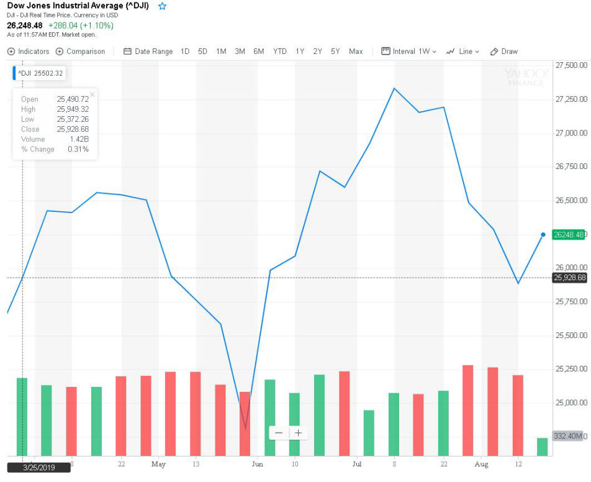Click the Line chart zigzag icon
The height and width of the screenshot is (482, 591).
(x=450, y=52)
